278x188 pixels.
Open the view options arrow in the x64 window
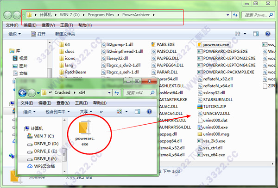(x=126, y=111)
